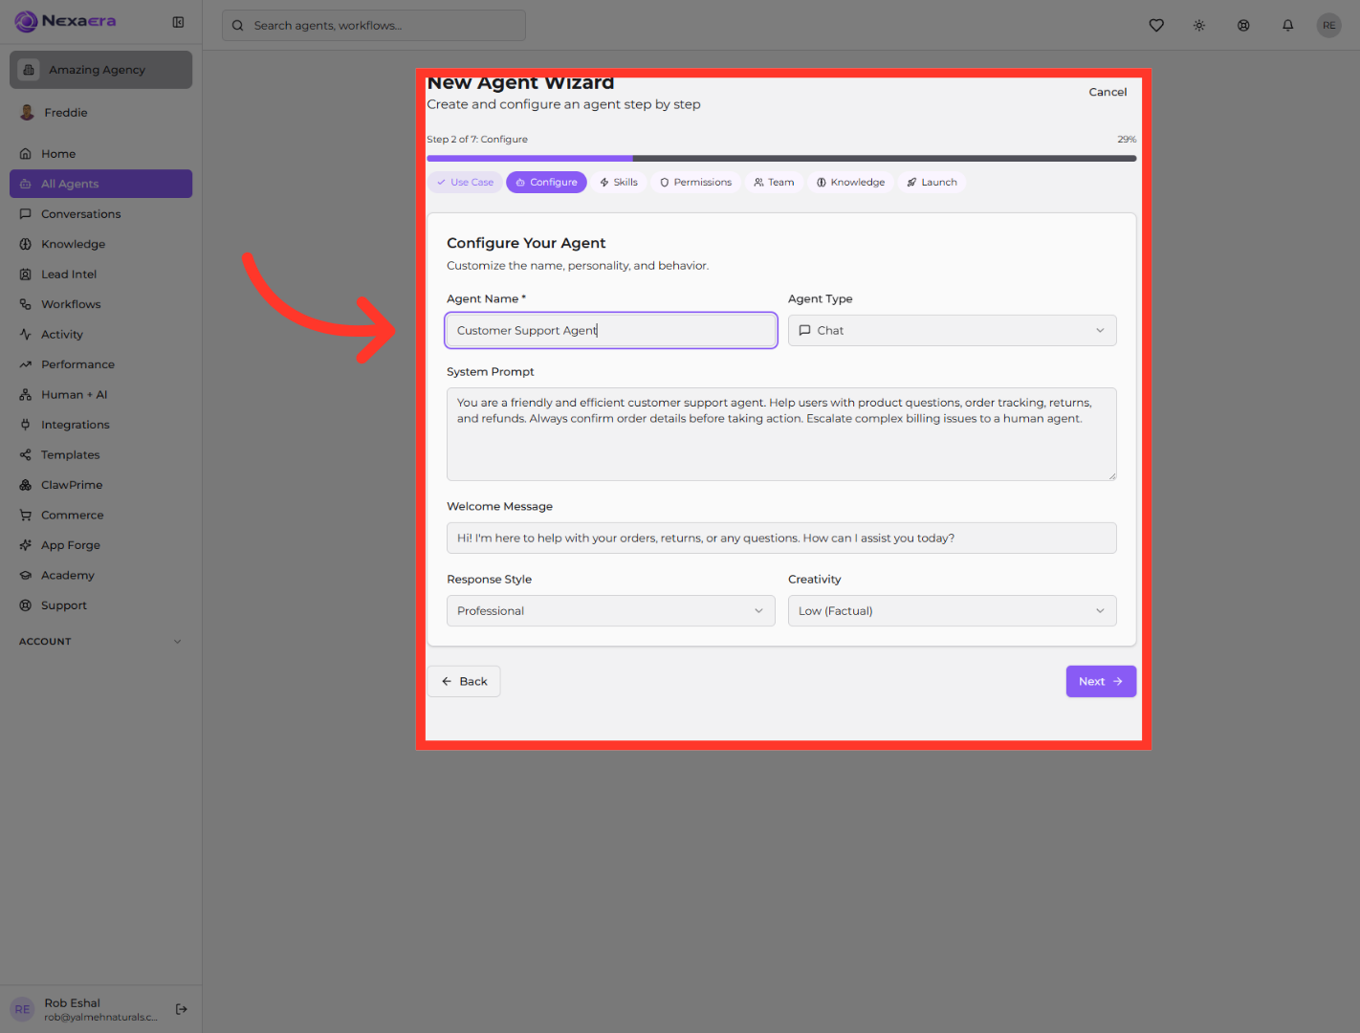Collapse the ACCOUNT section
The width and height of the screenshot is (1360, 1033).
click(100, 642)
